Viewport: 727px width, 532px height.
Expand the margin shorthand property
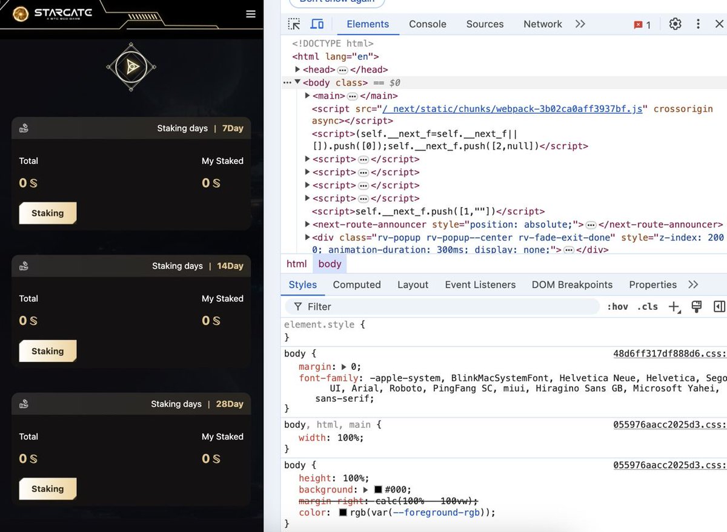tap(344, 367)
